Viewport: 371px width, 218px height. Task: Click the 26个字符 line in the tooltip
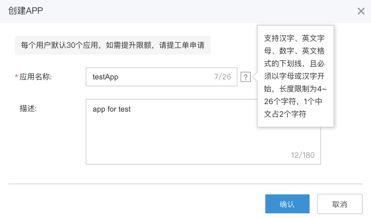coord(293,102)
